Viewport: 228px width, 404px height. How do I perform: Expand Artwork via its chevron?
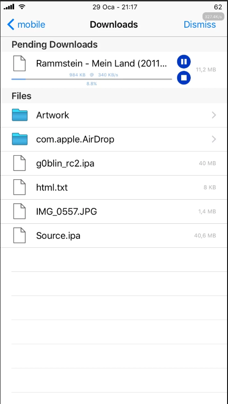213,115
